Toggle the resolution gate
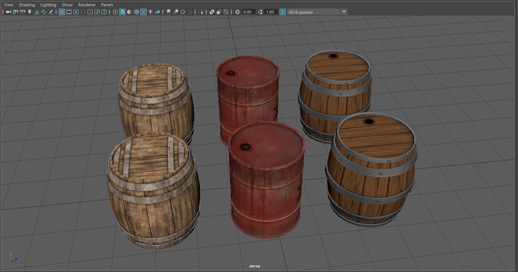Image resolution: width=518 pixels, height=272 pixels. pyautogui.click(x=76, y=11)
